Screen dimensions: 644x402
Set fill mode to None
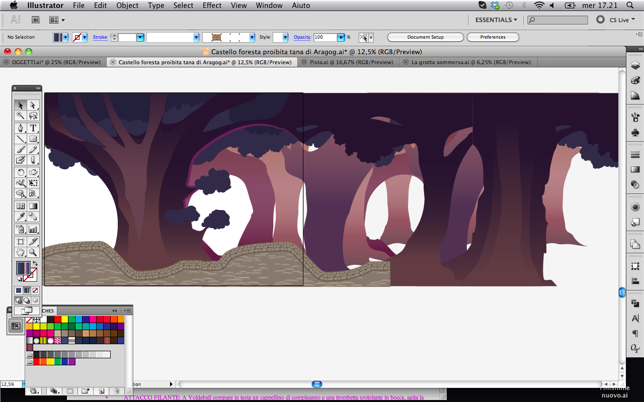[35, 290]
